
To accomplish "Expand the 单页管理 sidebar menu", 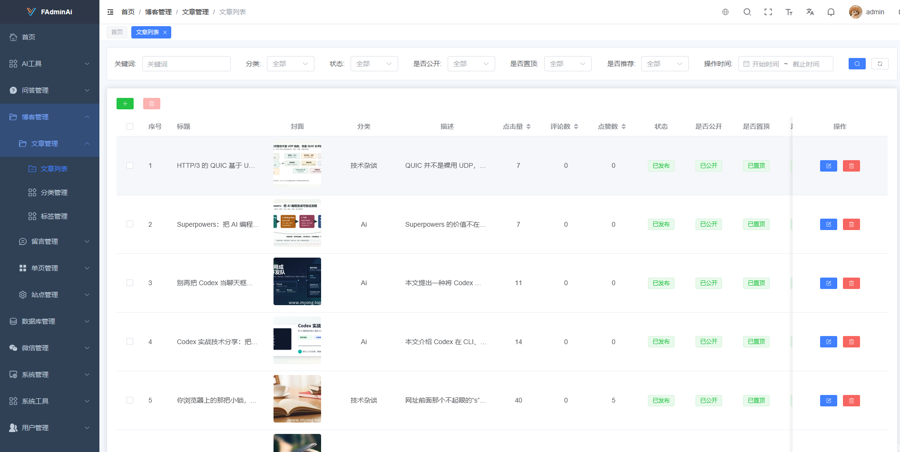I will (49, 268).
